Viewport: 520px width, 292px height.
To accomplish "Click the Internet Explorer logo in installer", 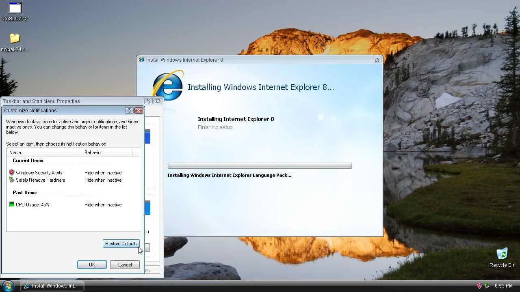I will click(168, 86).
